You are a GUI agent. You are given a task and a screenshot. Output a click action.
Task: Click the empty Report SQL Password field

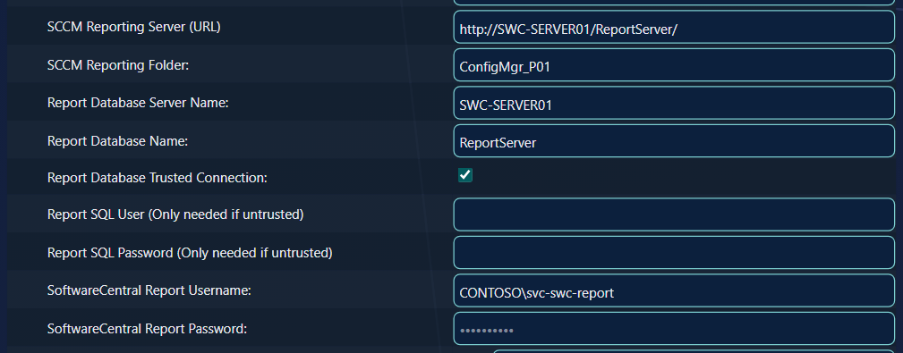[674, 252]
